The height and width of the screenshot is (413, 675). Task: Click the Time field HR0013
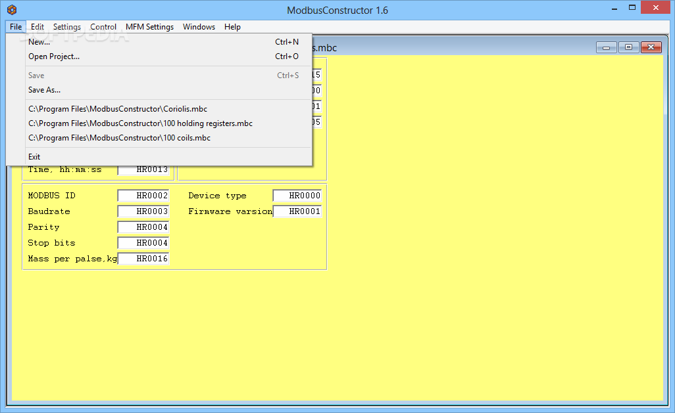pos(143,170)
